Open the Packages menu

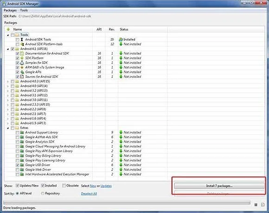pyautogui.click(x=10, y=11)
